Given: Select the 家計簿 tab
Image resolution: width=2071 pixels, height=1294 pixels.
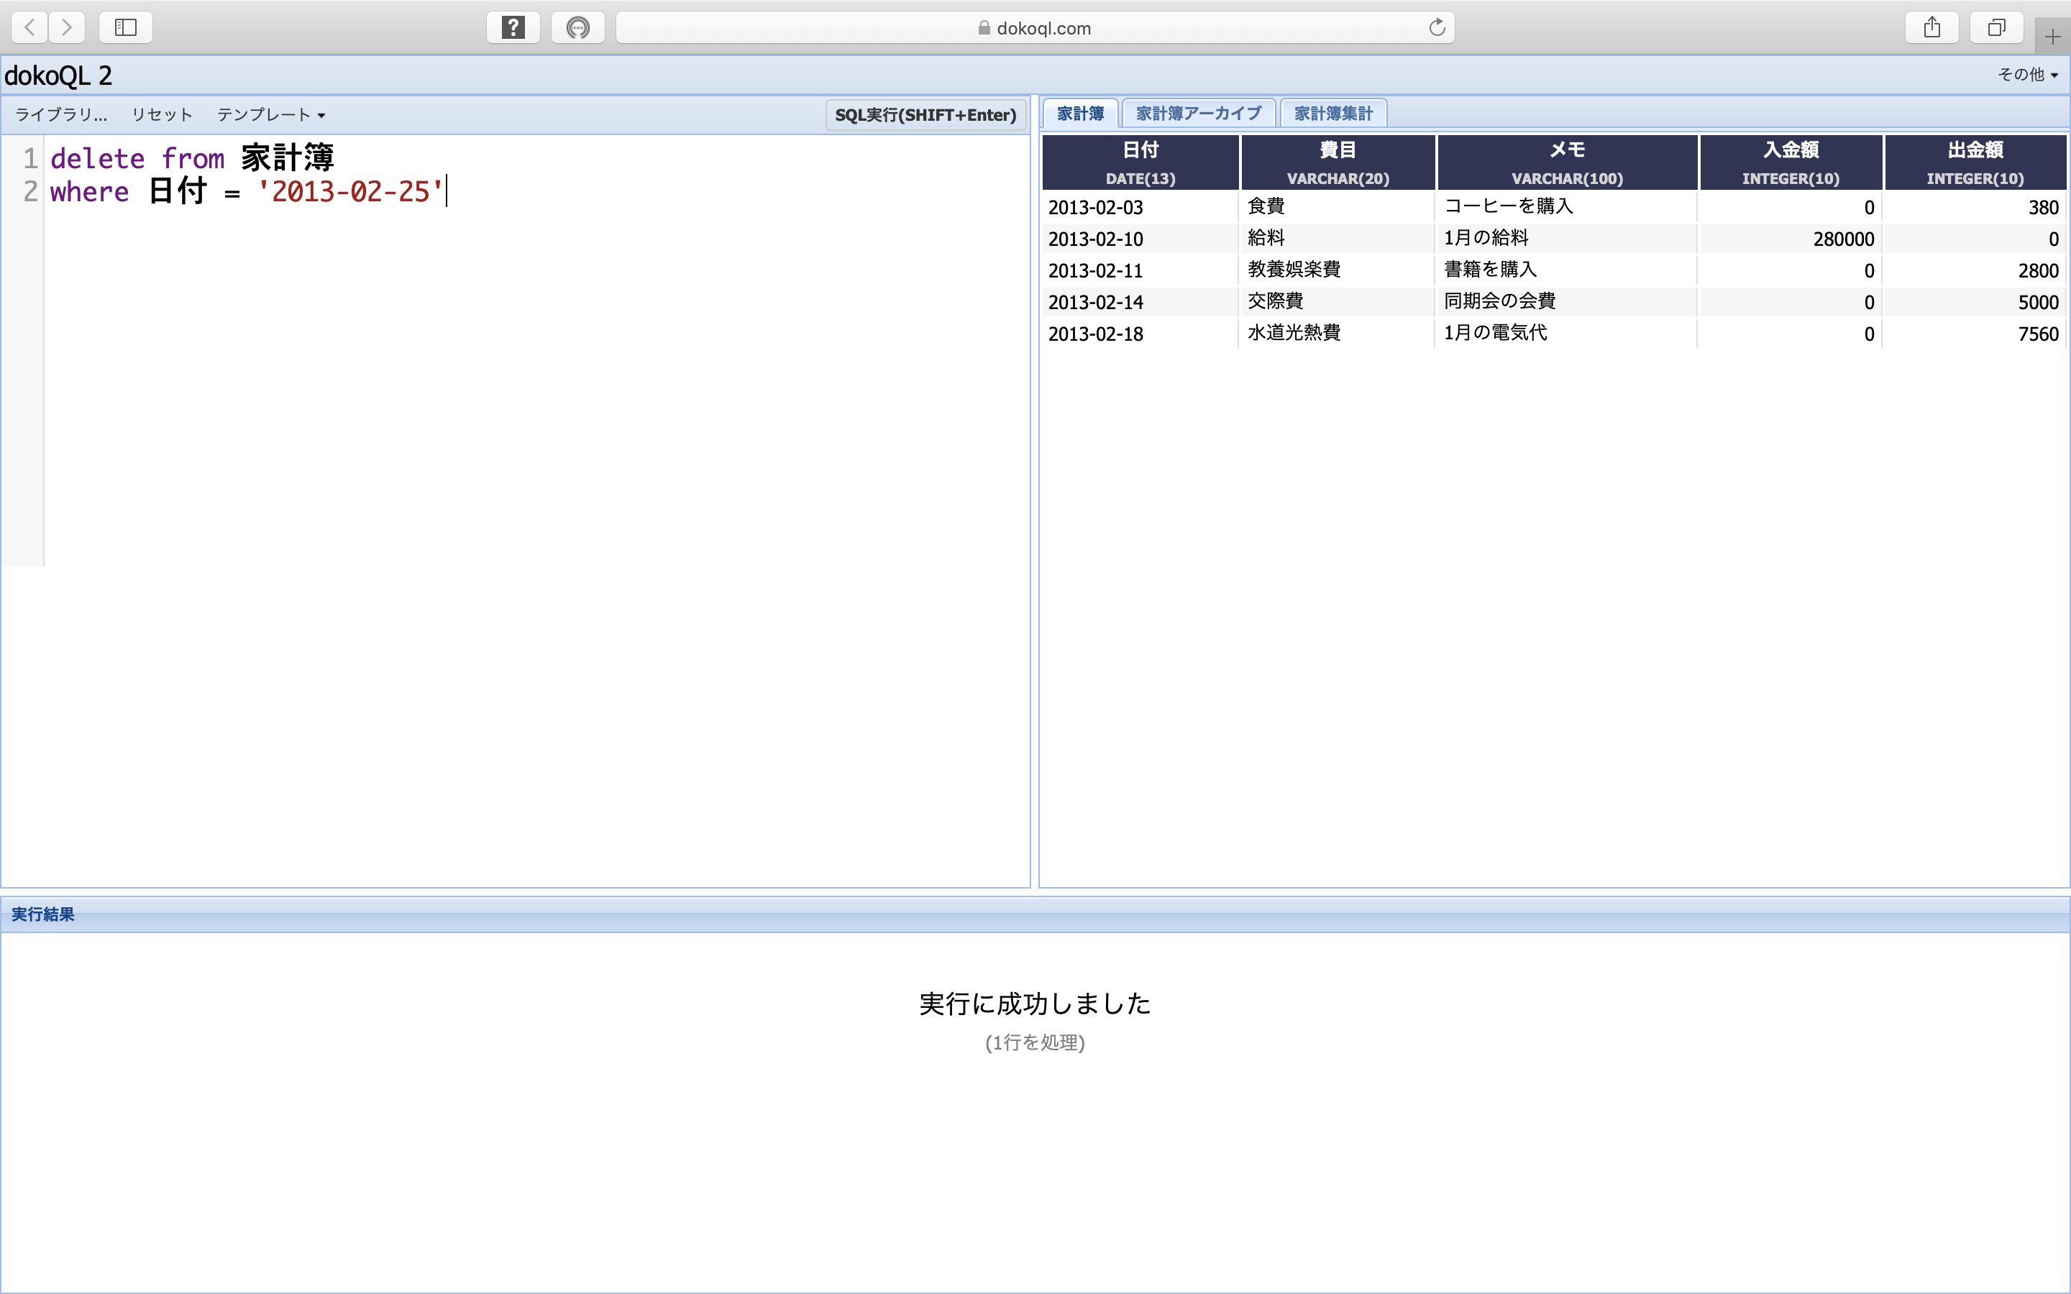Looking at the screenshot, I should click(1080, 113).
